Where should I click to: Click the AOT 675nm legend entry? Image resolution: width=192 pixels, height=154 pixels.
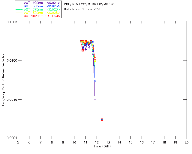click(38, 9)
